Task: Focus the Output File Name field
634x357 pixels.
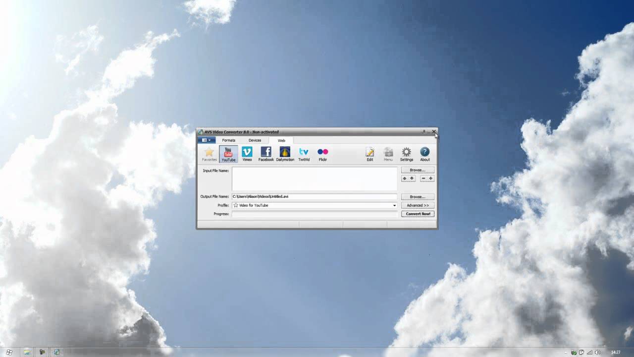Action: [315, 197]
